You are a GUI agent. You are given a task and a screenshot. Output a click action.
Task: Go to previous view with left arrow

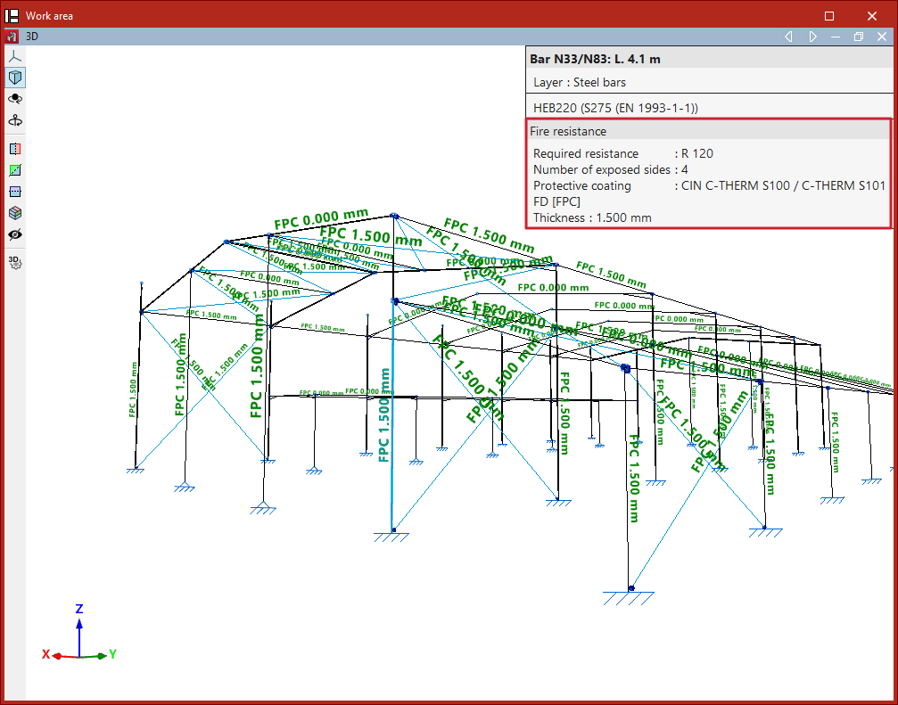[788, 37]
